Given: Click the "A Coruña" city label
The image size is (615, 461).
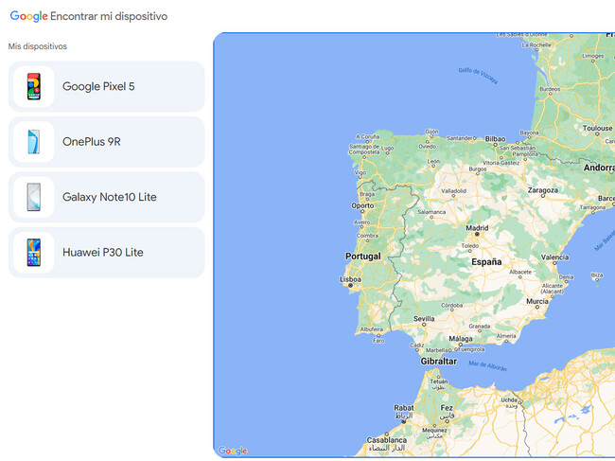Looking at the screenshot, I should [x=367, y=136].
